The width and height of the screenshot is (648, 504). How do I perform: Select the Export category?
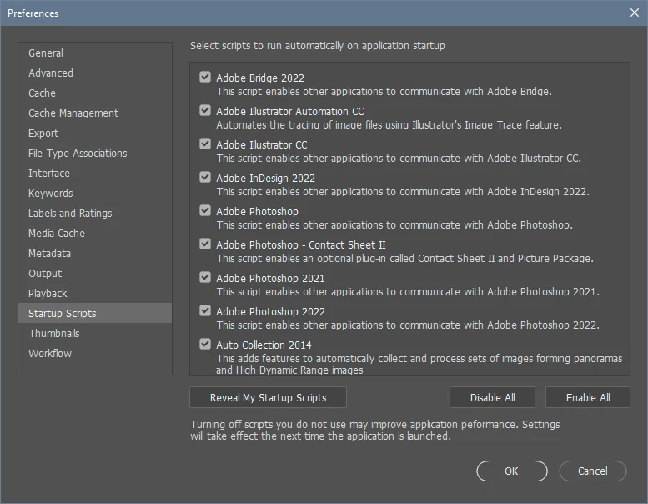[x=95, y=134]
